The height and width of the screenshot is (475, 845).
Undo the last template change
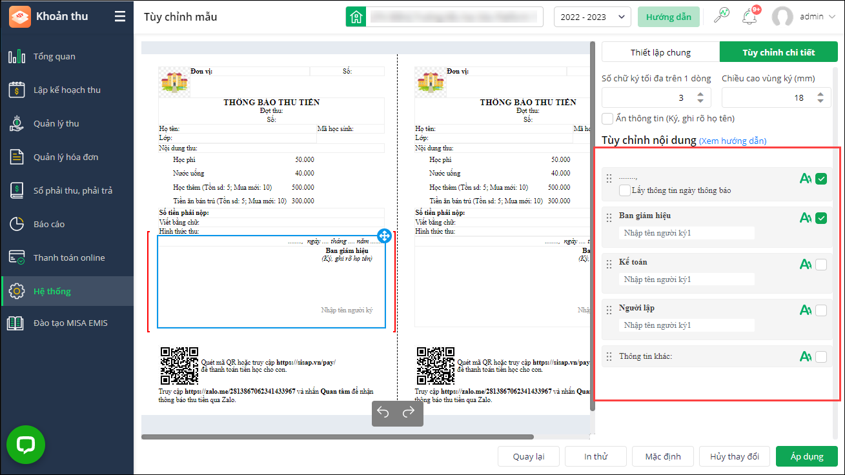383,412
